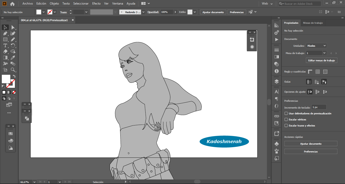Select the Gradient tool
Image resolution: width=345 pixels, height=184 pixels.
pyautogui.click(x=5, y=58)
